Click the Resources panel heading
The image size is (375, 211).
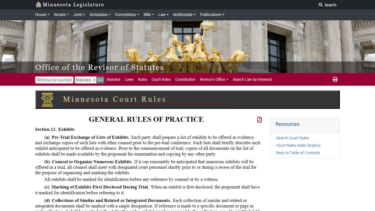[287, 124]
